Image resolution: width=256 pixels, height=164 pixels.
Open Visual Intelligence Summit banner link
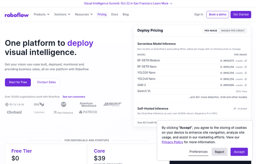pyautogui.click(x=128, y=4)
